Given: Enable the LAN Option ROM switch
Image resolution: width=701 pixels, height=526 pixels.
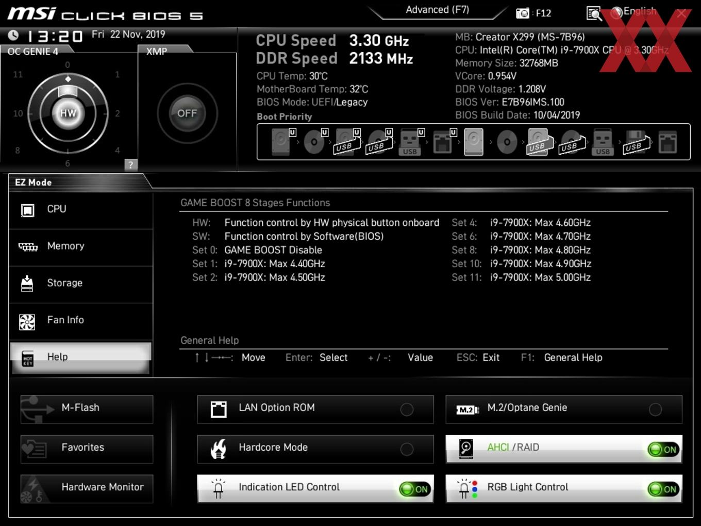Looking at the screenshot, I should [x=407, y=409].
